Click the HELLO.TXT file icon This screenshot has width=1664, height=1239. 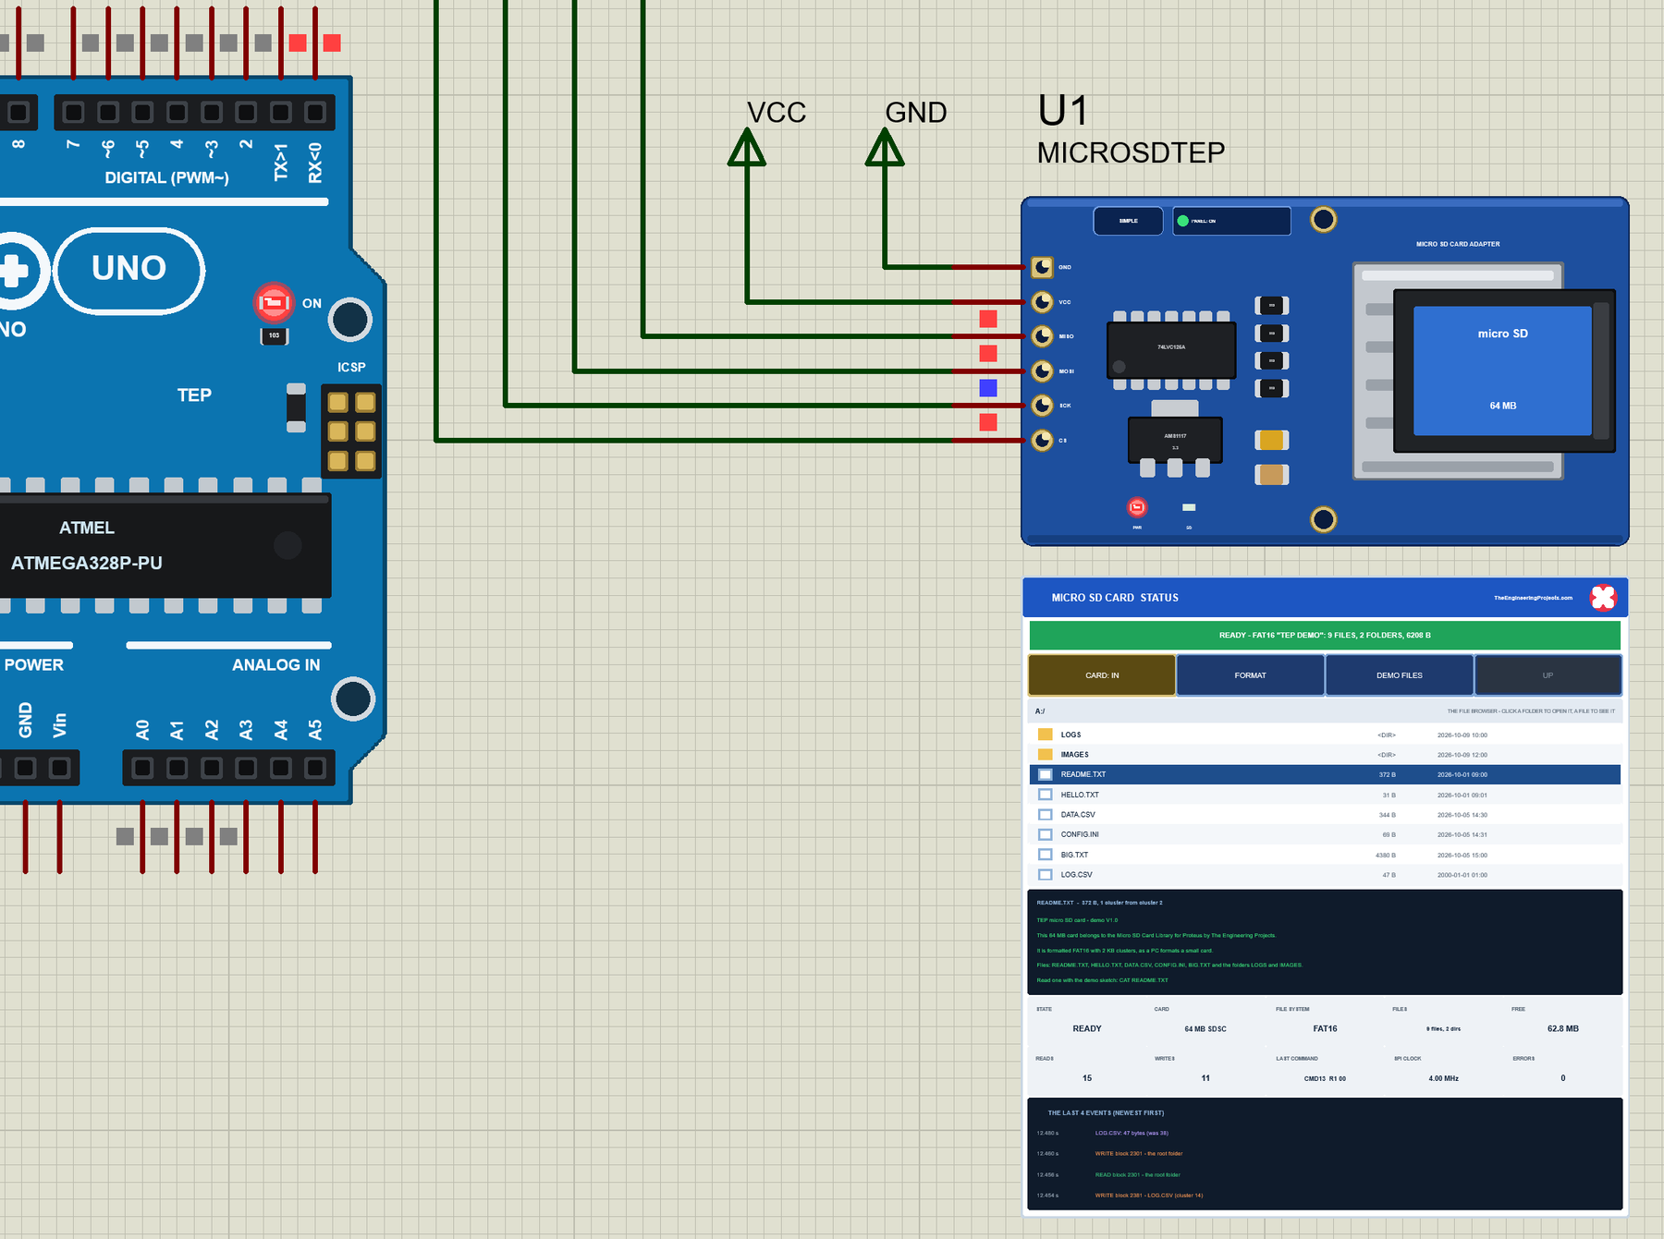1046,795
